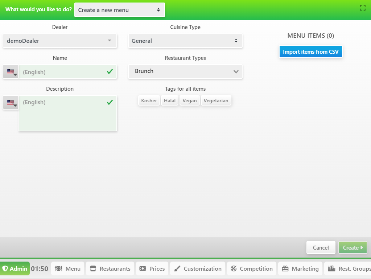This screenshot has height=279, width=371.
Task: Click Import items from CSV button
Action: pos(310,52)
